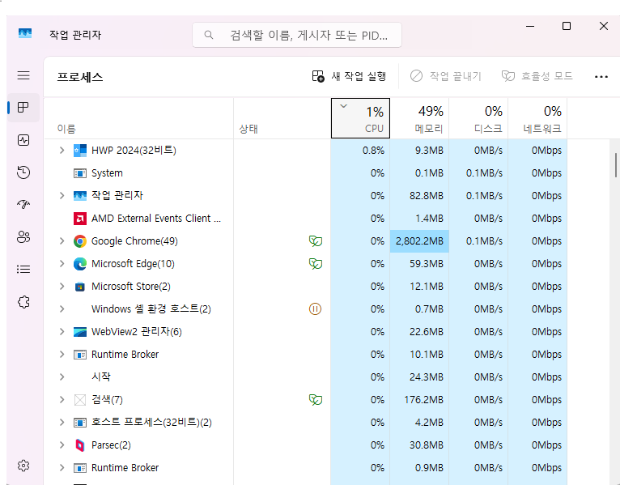Expand the Microsoft Store(2) process group
The image size is (620, 485).
pyautogui.click(x=62, y=287)
